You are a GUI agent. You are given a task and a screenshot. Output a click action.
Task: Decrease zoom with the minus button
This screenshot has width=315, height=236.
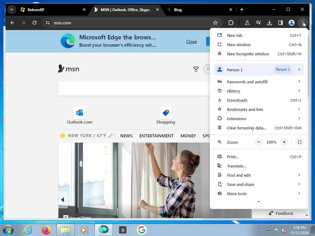click(x=258, y=142)
